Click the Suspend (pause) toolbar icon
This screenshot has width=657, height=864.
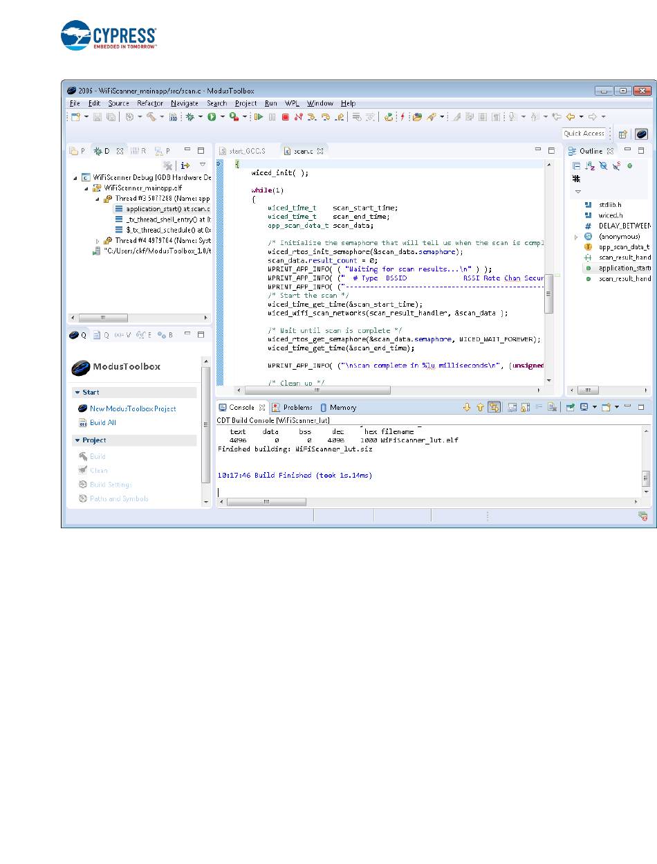click(x=272, y=117)
